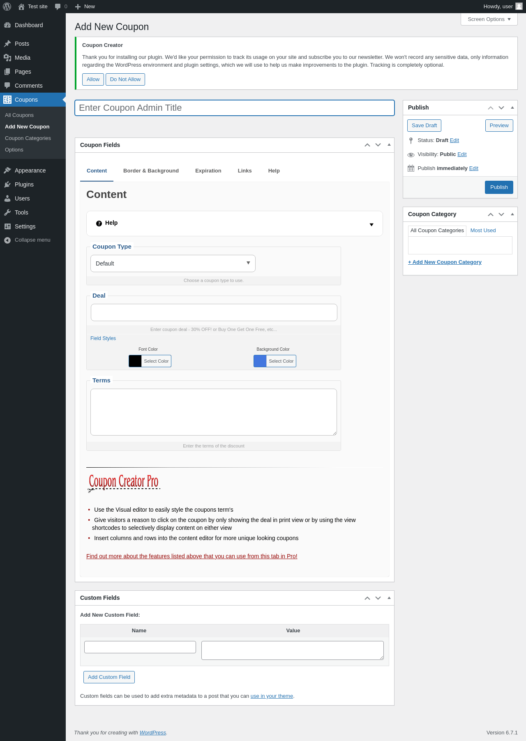The image size is (526, 741).
Task: Click the Tools wrench icon
Action: pyautogui.click(x=7, y=212)
